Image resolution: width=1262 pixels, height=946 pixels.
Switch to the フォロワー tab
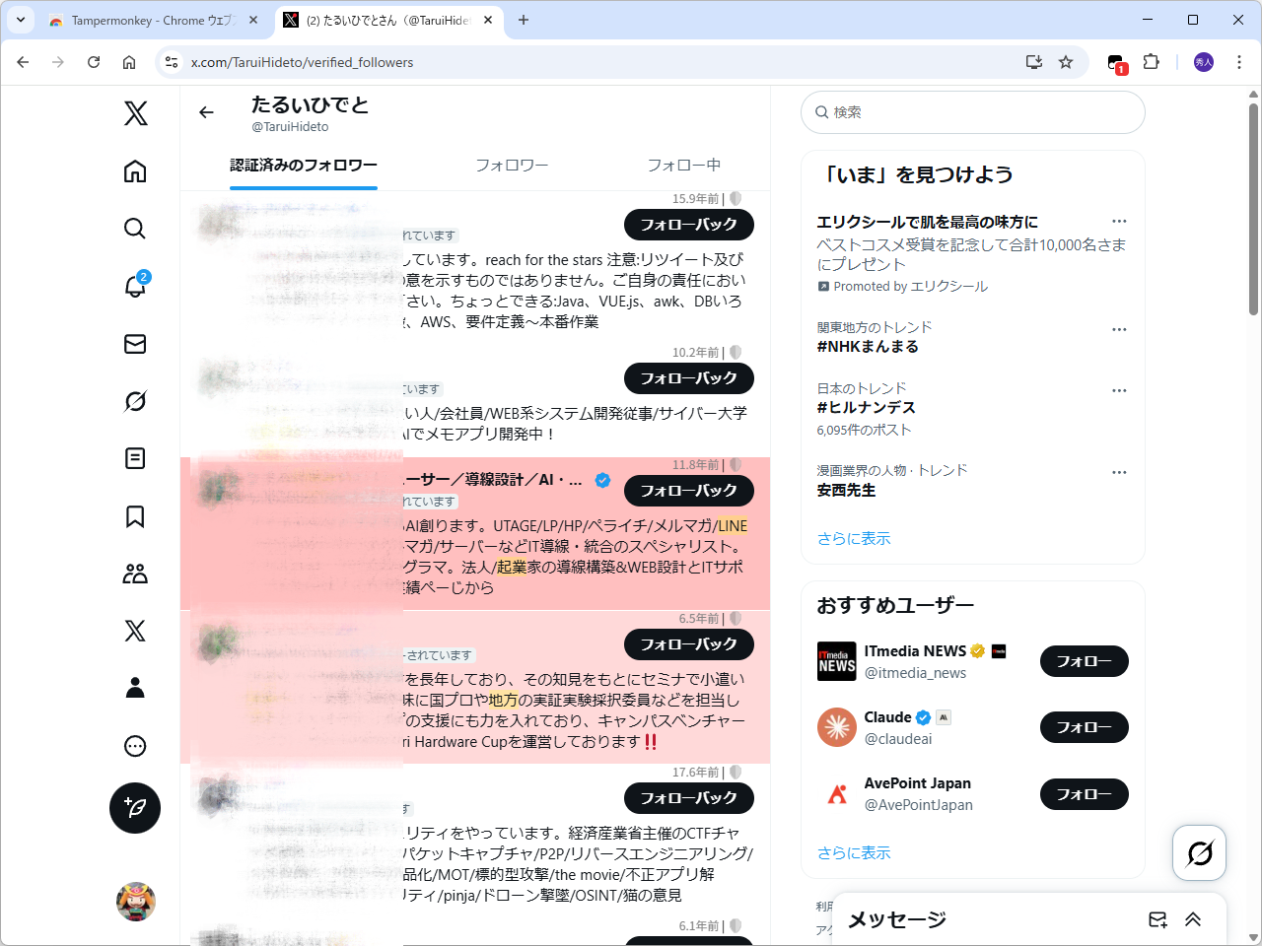tap(512, 165)
